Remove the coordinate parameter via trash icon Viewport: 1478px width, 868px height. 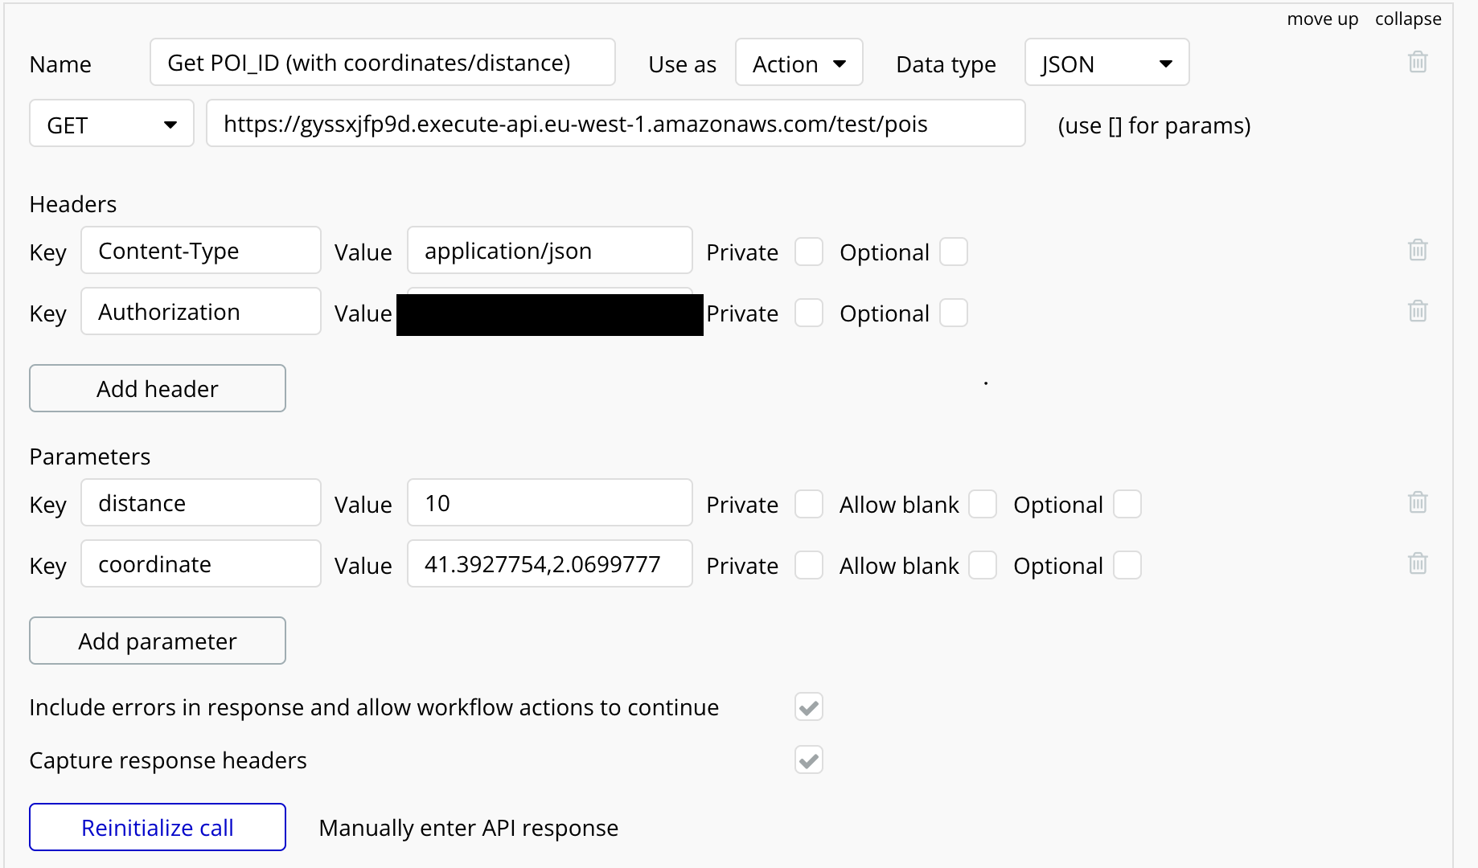(1418, 563)
